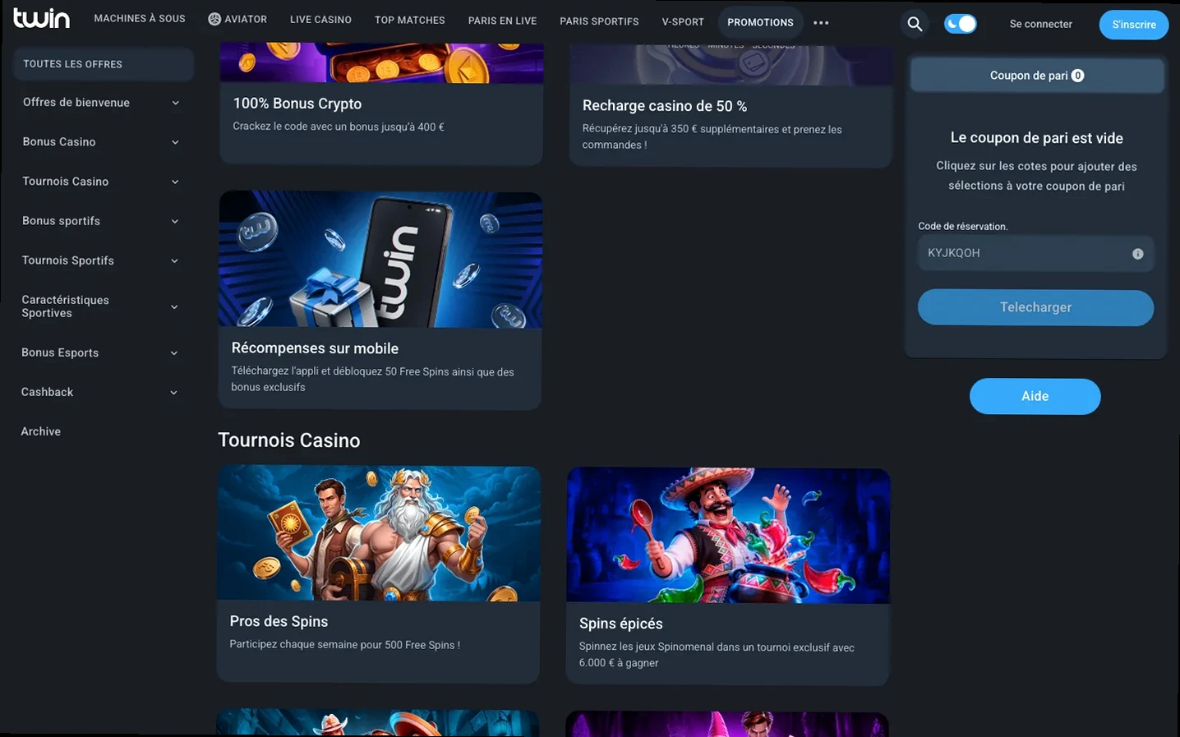
Task: Open Paris sportifs section
Action: 599,22
